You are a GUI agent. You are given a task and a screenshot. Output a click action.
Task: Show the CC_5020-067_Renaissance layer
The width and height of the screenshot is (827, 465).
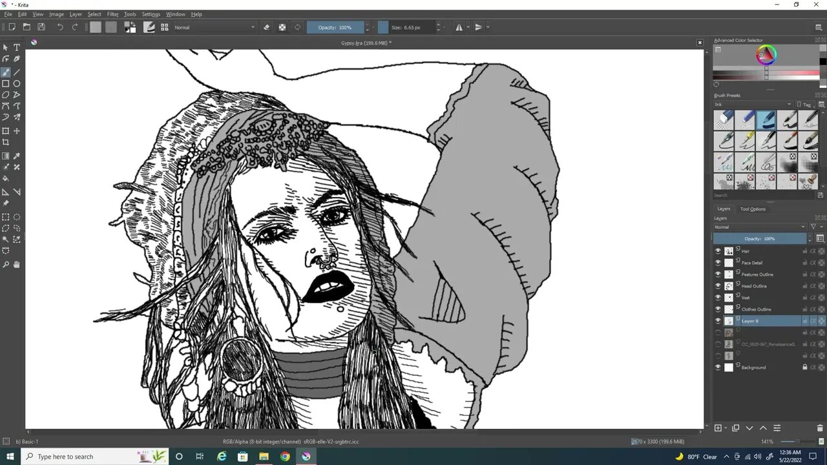718,344
